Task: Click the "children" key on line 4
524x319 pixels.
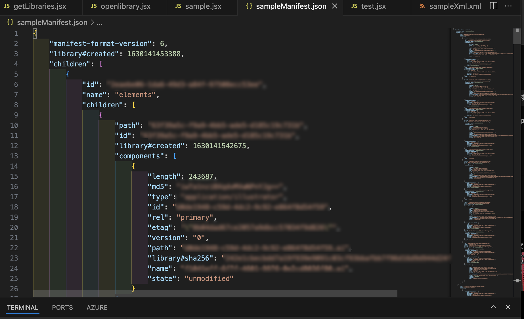Action: click(x=70, y=64)
